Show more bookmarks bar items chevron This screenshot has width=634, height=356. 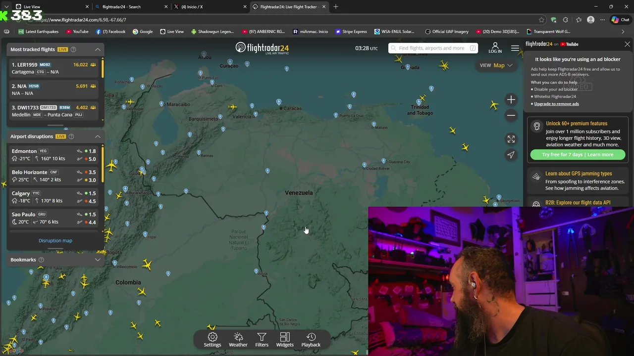tap(623, 32)
